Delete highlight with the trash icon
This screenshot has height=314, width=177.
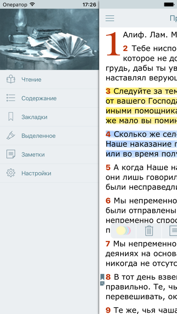(149, 231)
